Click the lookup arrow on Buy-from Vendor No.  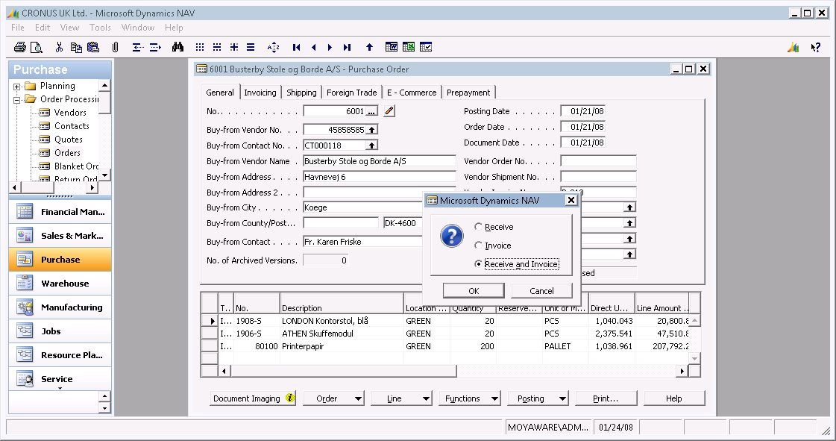[372, 130]
